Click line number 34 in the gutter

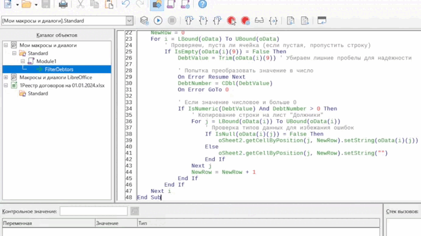[128, 109]
